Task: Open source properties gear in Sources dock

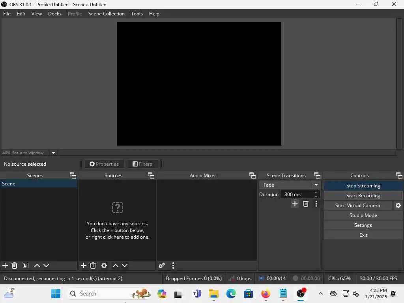Action: coord(104,266)
